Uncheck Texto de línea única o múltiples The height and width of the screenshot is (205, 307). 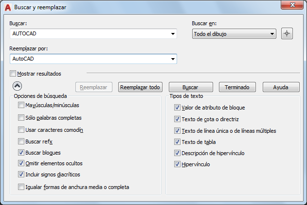(177, 130)
